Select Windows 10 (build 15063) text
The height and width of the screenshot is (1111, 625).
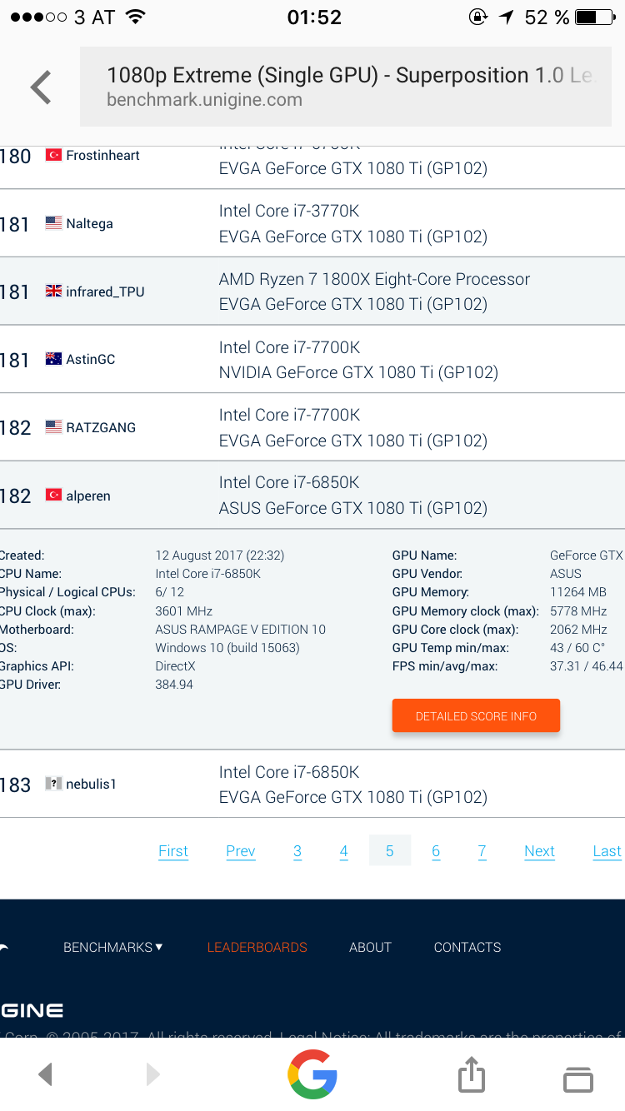coord(227,648)
